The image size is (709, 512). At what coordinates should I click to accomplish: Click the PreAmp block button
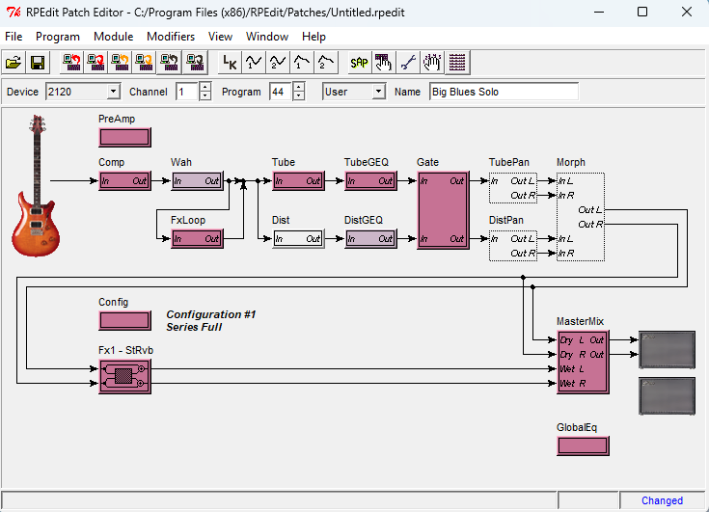124,136
